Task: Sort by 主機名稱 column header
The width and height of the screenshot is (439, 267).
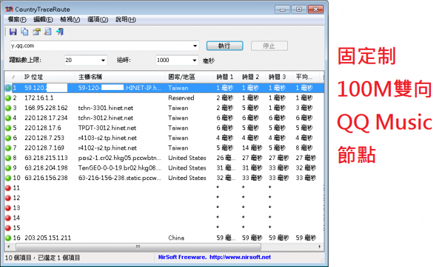Action: pyautogui.click(x=120, y=77)
